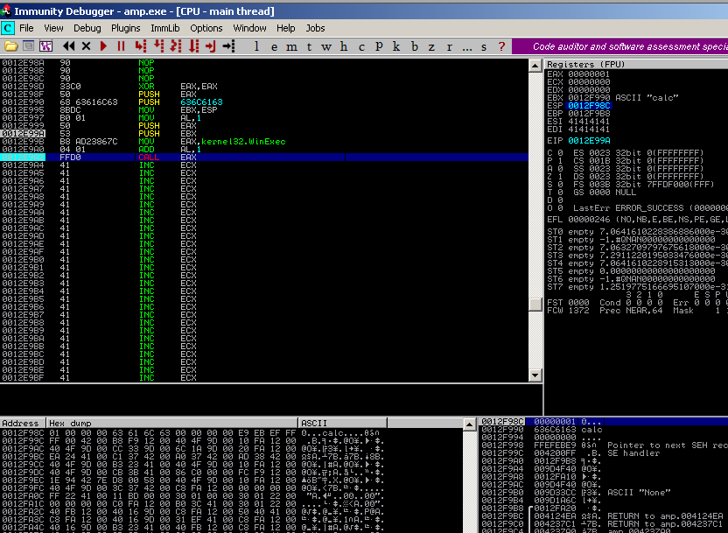
Task: Show Source with the s button
Action: tap(484, 46)
